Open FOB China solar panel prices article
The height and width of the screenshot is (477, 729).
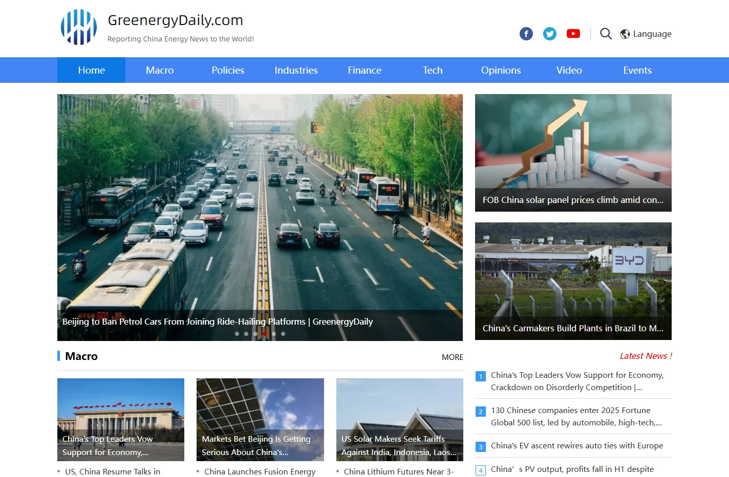click(573, 200)
